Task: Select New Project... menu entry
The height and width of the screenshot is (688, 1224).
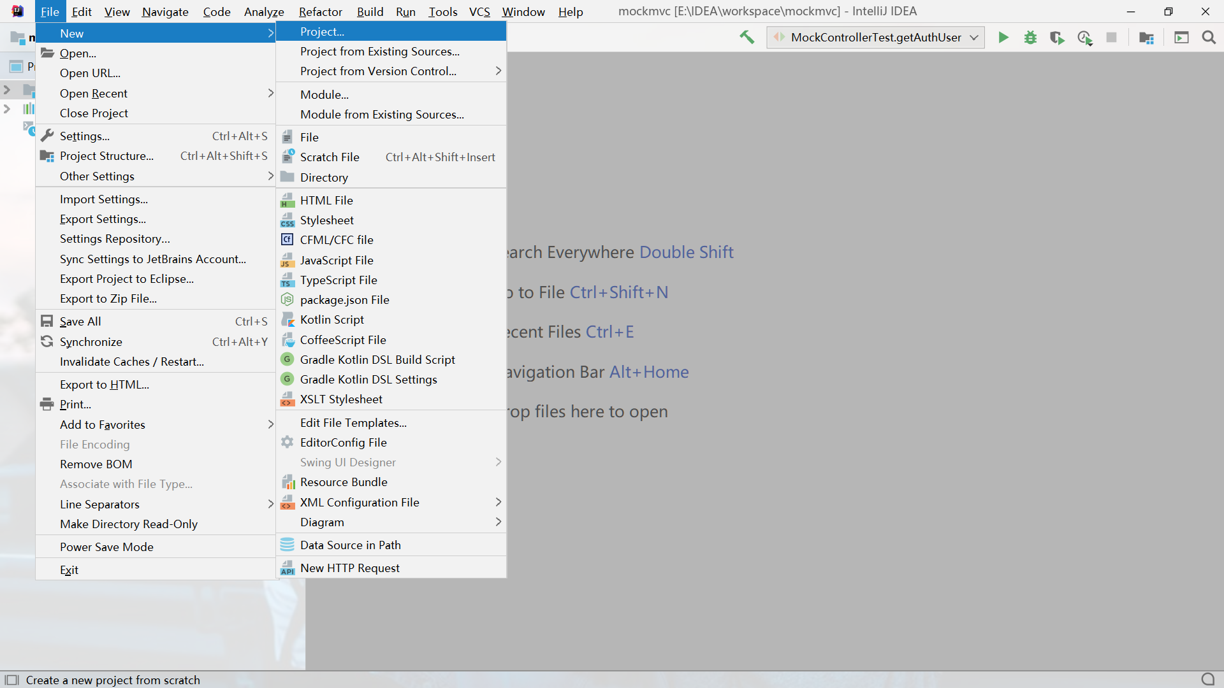Action: tap(391, 31)
